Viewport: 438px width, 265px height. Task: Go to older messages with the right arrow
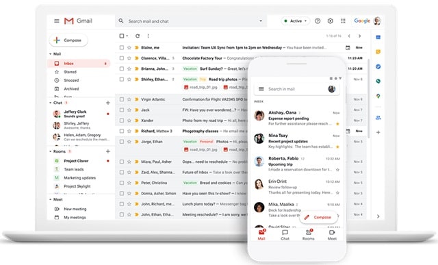360,36
